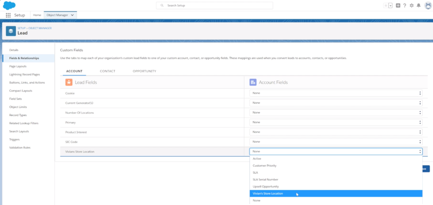The image size is (433, 205).
Task: Open the setup gear icon
Action: pos(411,5)
